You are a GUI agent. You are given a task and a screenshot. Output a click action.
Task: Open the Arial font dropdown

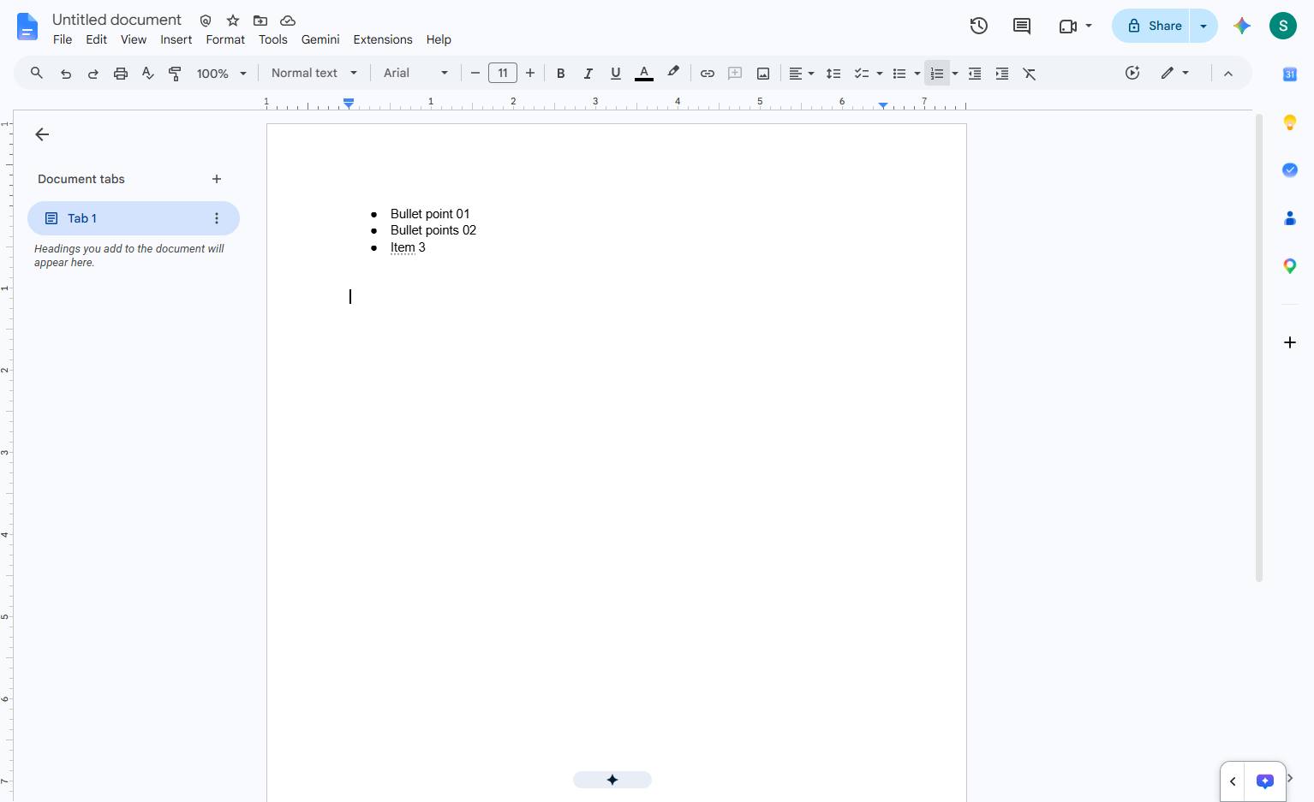tap(416, 74)
